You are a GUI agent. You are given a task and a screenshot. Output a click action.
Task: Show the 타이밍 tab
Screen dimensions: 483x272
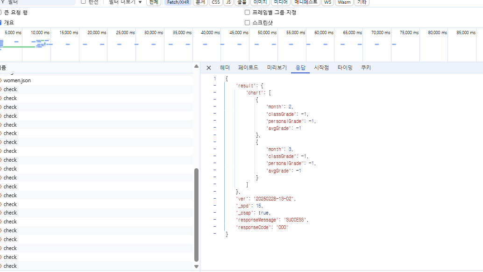345,68
